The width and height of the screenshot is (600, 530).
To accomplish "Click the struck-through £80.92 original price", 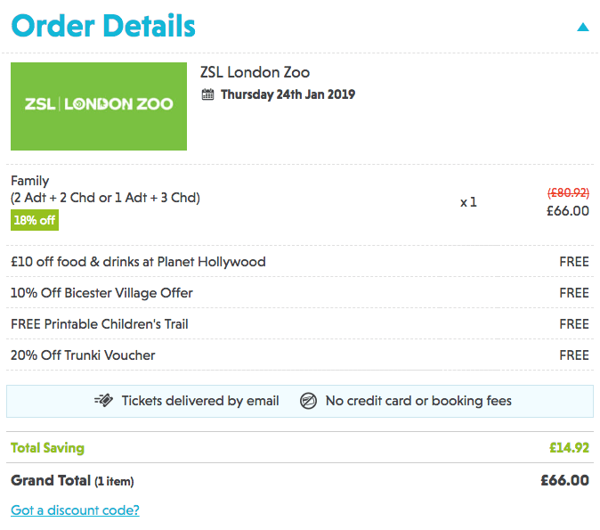I will (568, 192).
